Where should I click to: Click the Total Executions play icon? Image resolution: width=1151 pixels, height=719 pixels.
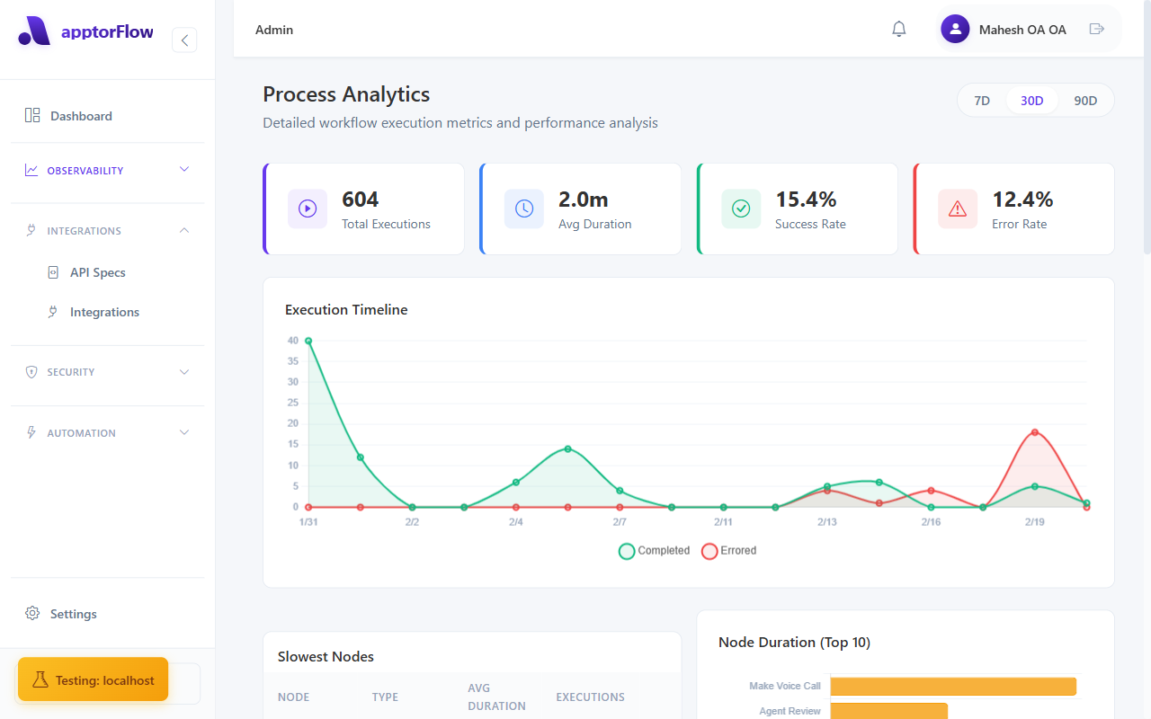(x=307, y=208)
